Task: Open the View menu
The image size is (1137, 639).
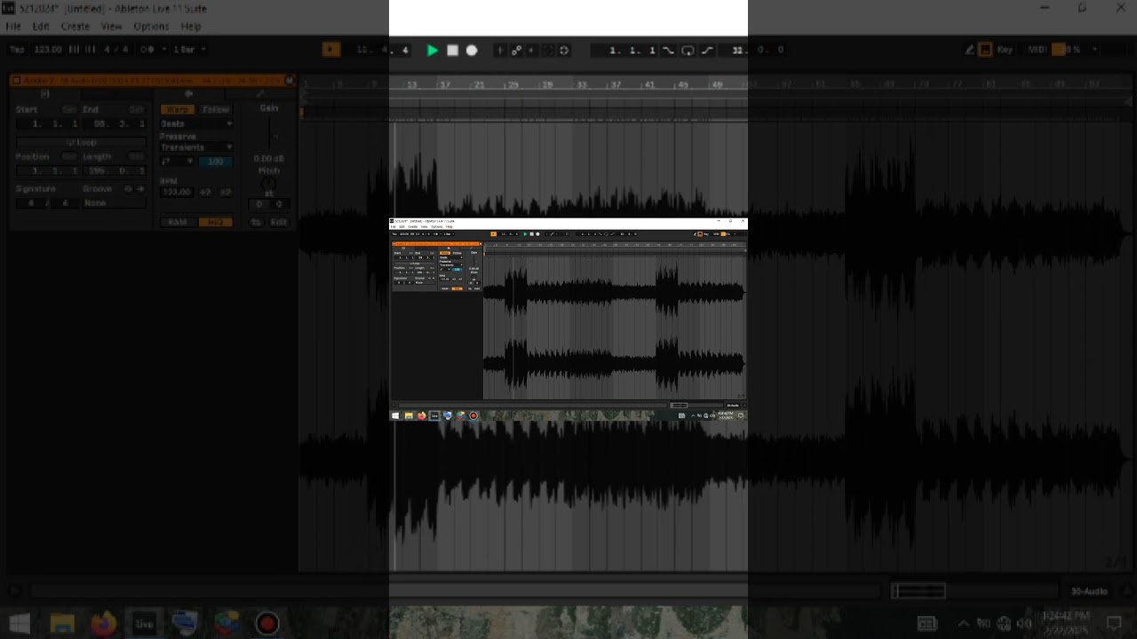Action: pos(111,27)
